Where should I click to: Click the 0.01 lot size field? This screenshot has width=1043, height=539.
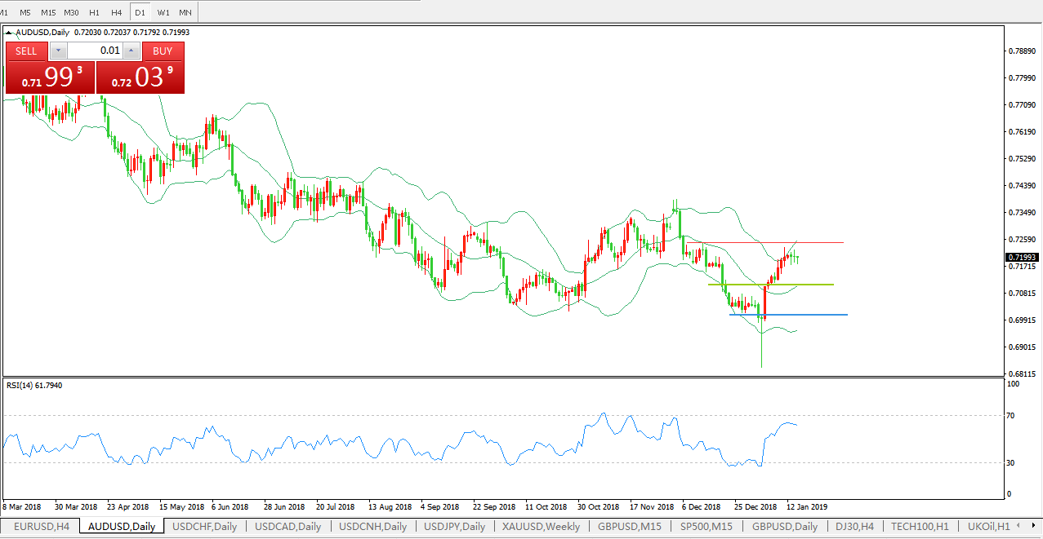(x=95, y=51)
